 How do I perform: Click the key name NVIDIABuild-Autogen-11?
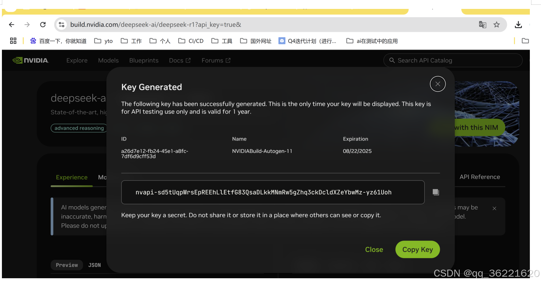tap(262, 151)
